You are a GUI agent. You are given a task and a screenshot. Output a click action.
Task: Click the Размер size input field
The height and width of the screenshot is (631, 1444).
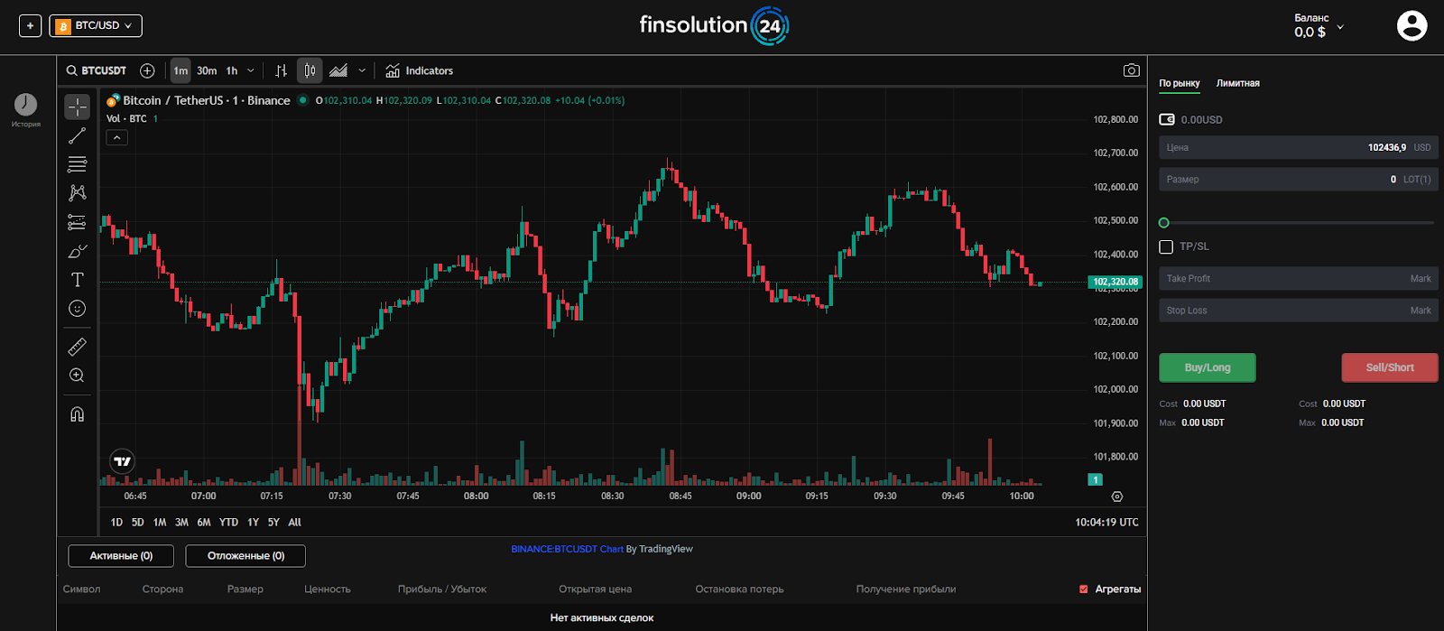tap(1299, 179)
